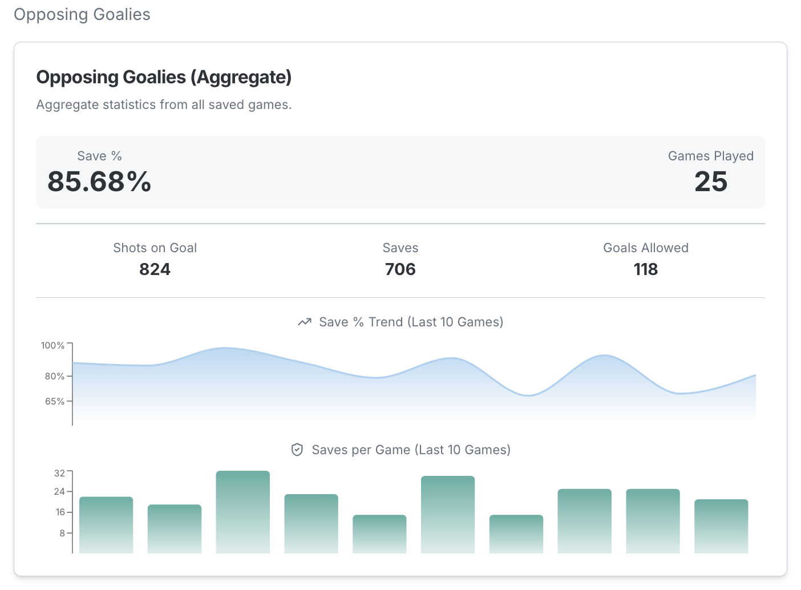Click the 32 label on the bar chart axis
The height and width of the screenshot is (590, 801).
pyautogui.click(x=59, y=474)
